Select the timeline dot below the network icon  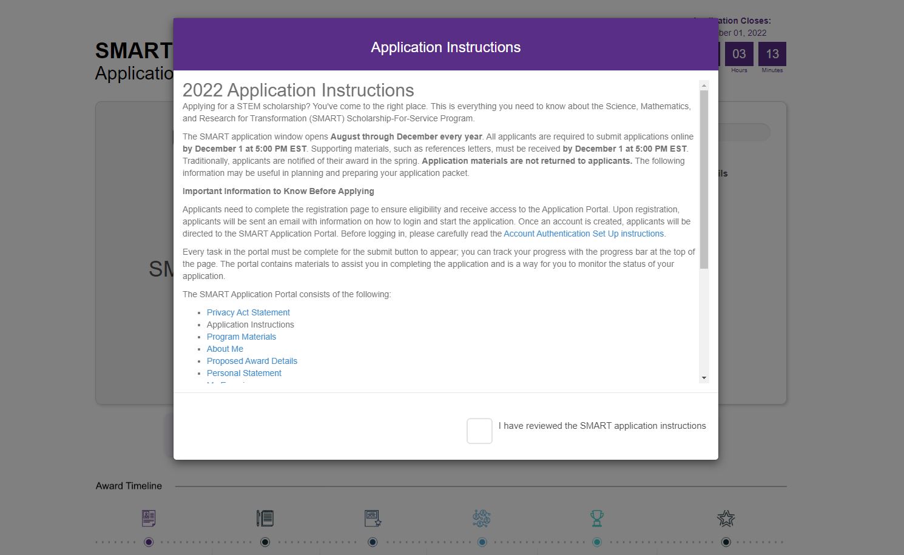482,542
